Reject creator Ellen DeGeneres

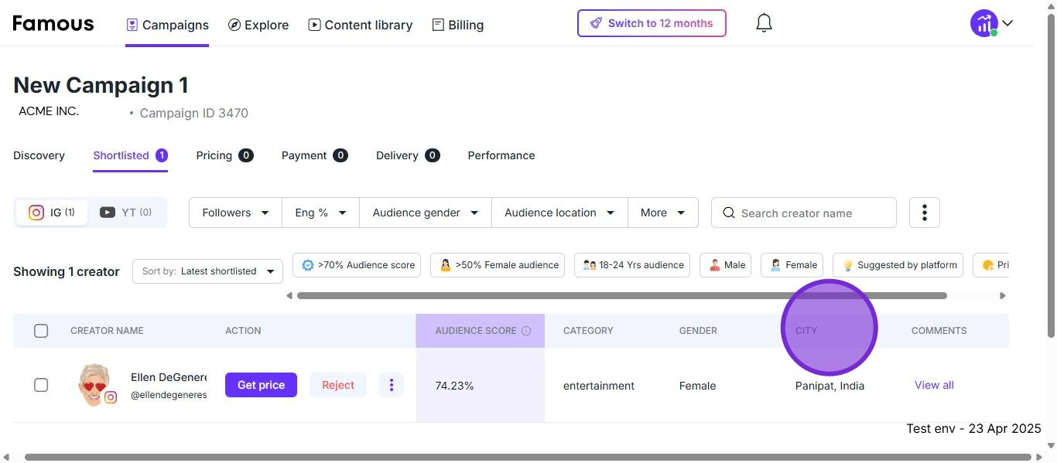click(x=338, y=385)
